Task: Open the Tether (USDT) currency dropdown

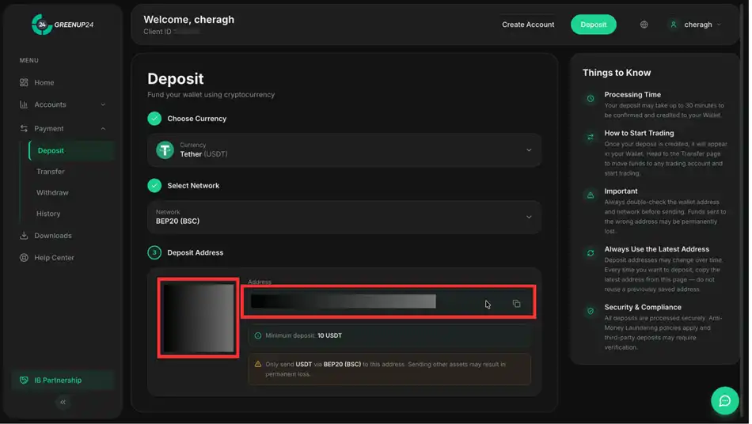Action: (344, 150)
